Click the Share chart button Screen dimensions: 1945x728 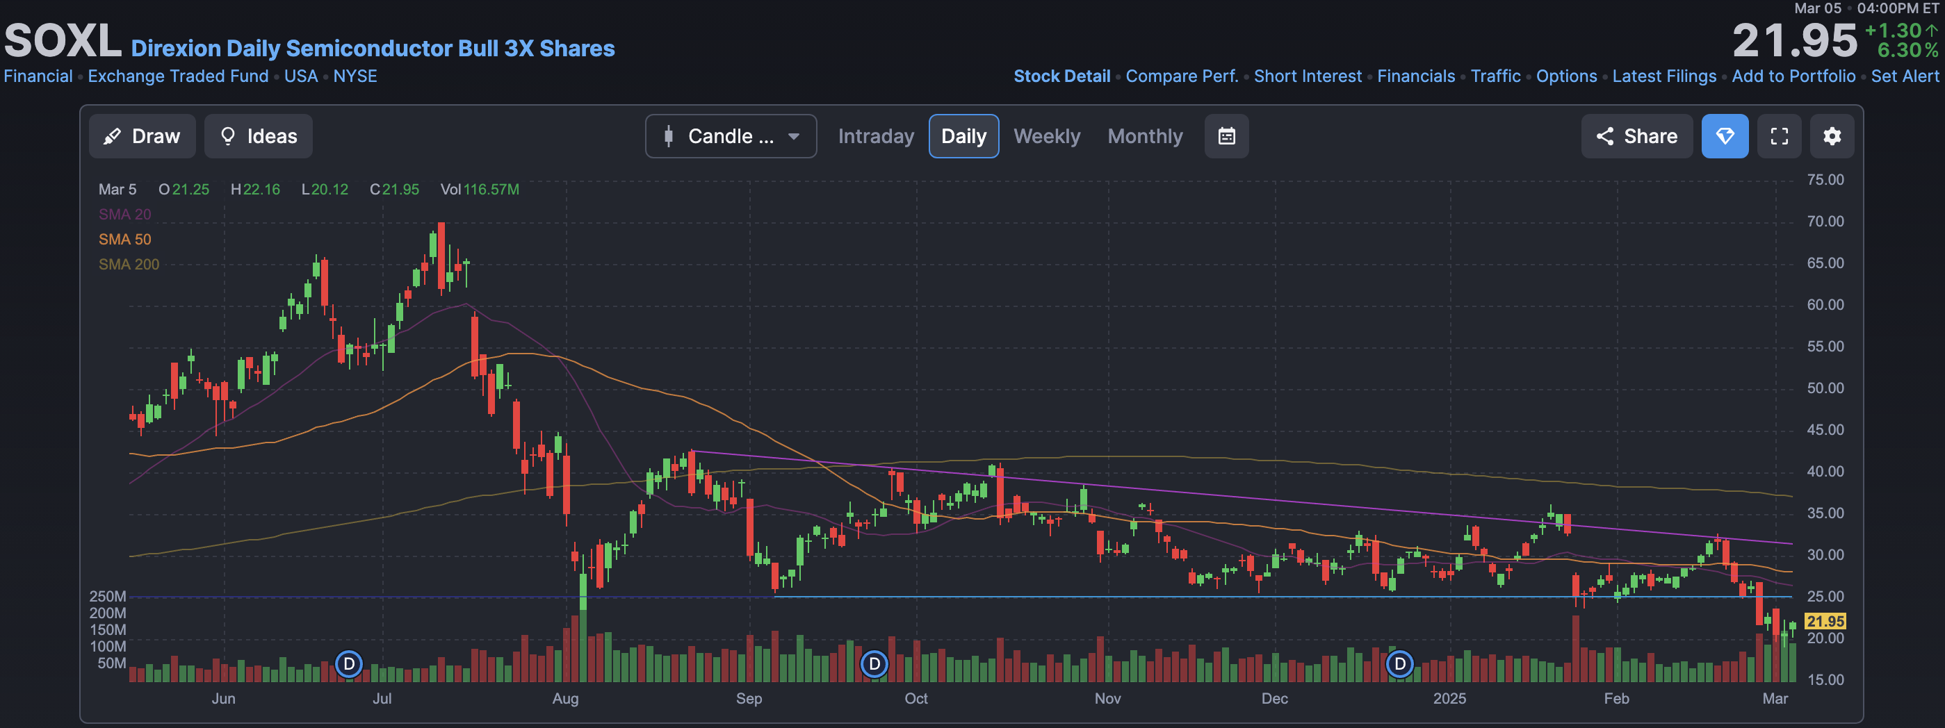click(x=1636, y=137)
